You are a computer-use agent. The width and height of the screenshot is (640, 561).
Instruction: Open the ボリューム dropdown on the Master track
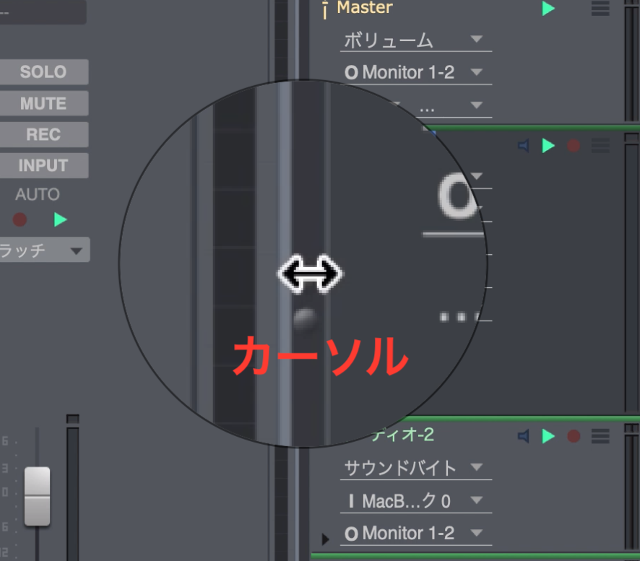click(415, 40)
